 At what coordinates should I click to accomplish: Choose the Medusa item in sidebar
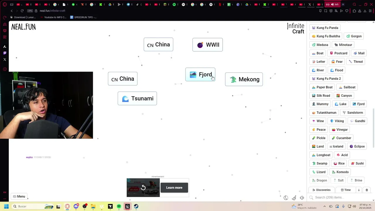pyautogui.click(x=320, y=45)
